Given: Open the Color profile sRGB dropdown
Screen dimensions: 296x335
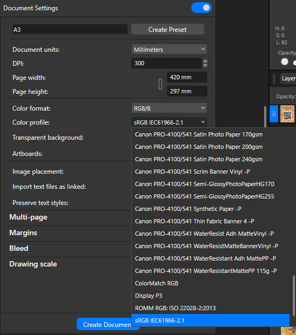Looking at the screenshot, I should pyautogui.click(x=169, y=122).
